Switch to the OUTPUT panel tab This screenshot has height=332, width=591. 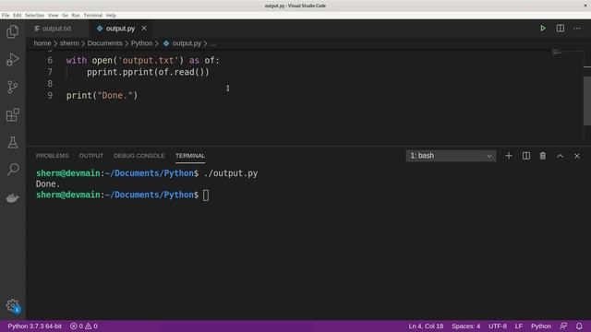click(x=90, y=156)
